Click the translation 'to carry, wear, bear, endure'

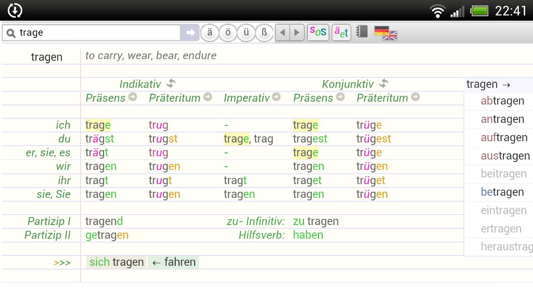coord(151,55)
